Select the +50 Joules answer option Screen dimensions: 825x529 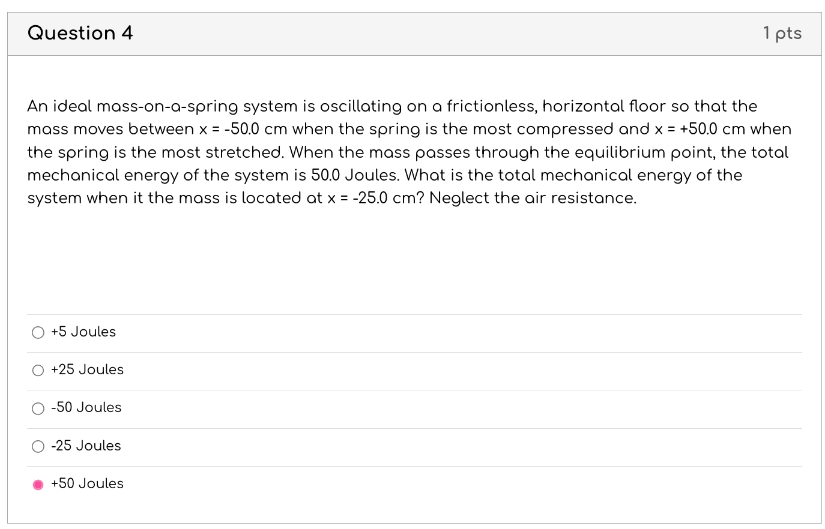click(87, 484)
